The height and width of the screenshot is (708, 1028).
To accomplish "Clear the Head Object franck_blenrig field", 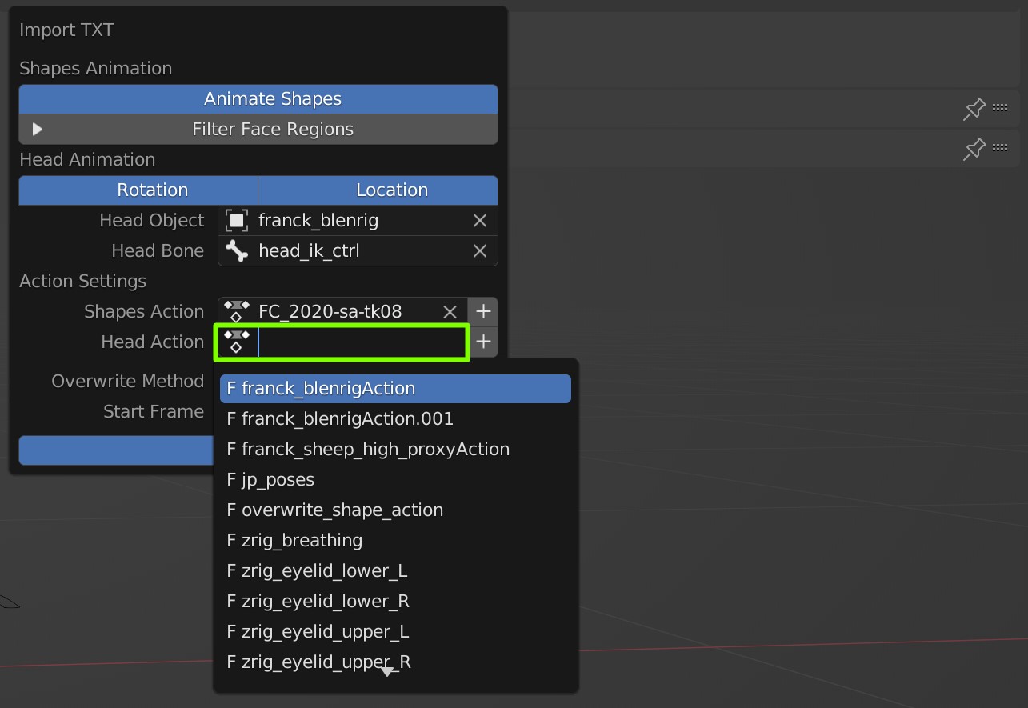I will point(480,221).
